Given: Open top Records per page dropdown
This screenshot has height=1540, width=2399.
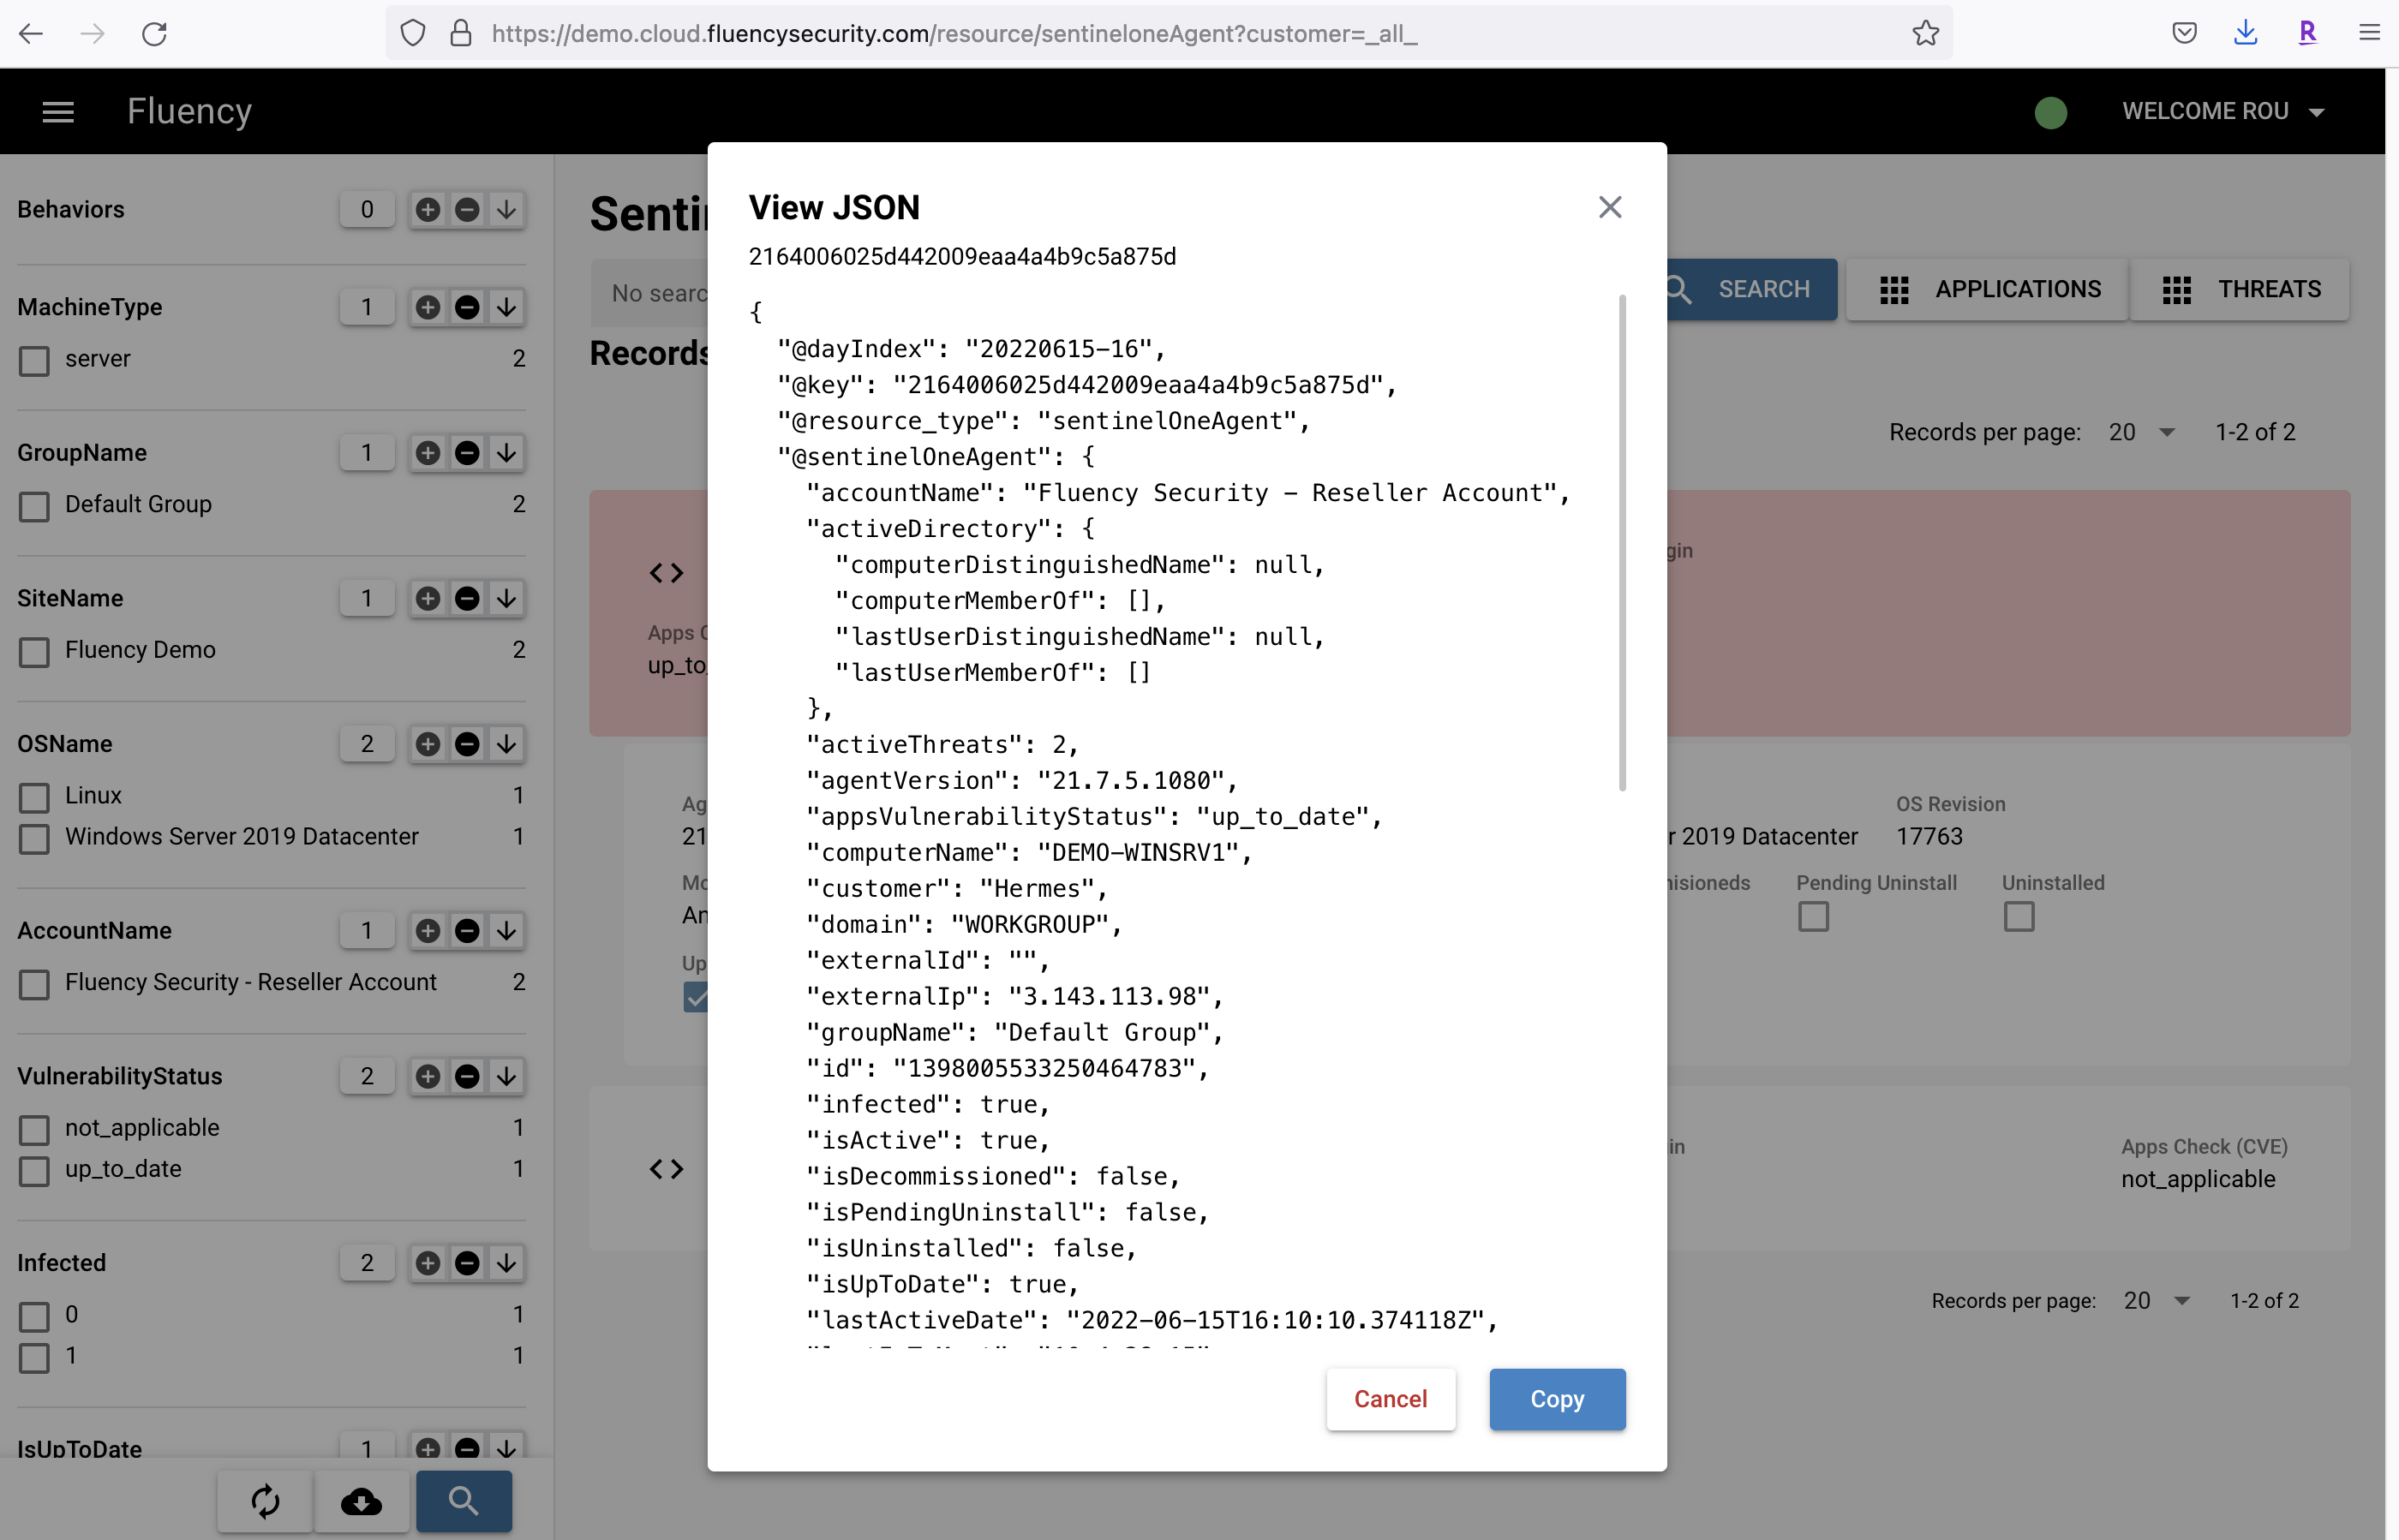Looking at the screenshot, I should (2142, 432).
